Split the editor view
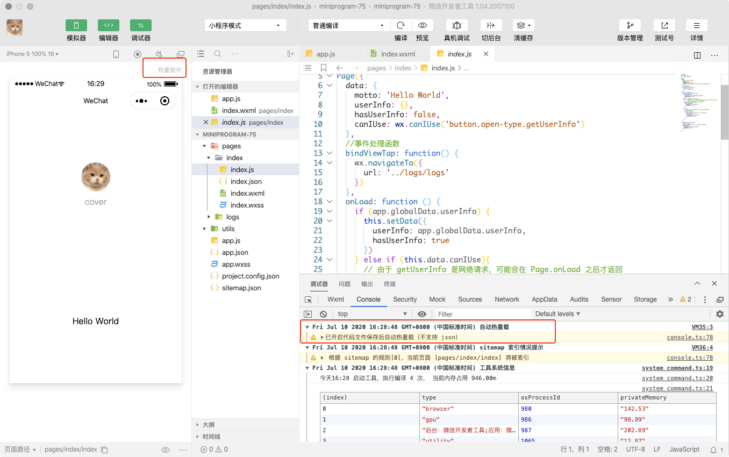Screen dimensions: 729x457 tap(697, 55)
